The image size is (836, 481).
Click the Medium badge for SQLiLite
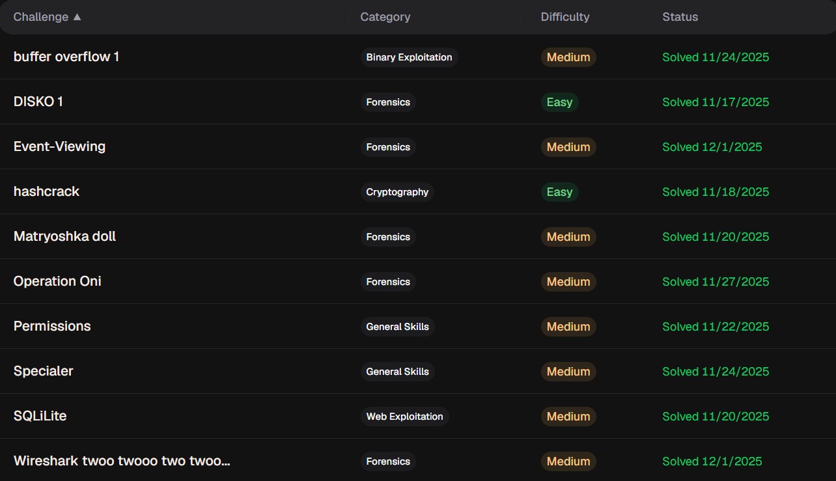[568, 417]
